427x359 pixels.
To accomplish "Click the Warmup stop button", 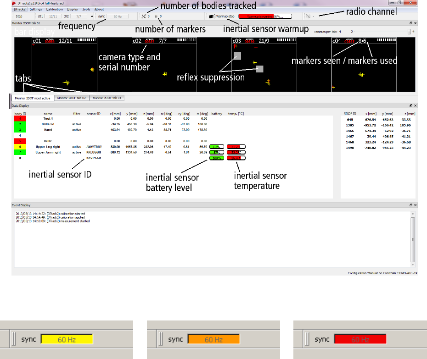I will pyautogui.click(x=222, y=17).
